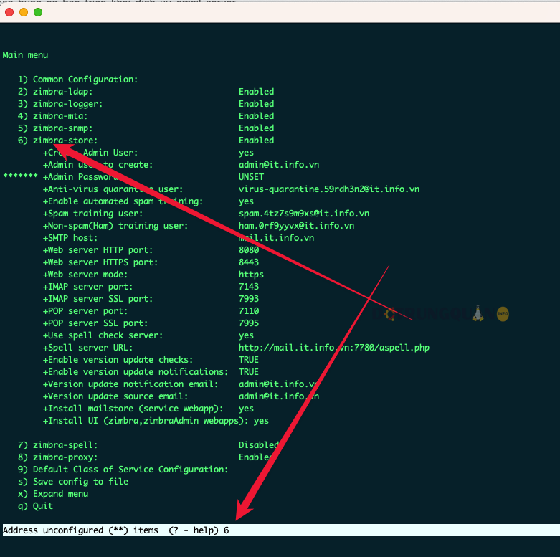Select the '3) zimbra-logger:' line
Screen dimensions: 560x557
pyautogui.click(x=60, y=103)
